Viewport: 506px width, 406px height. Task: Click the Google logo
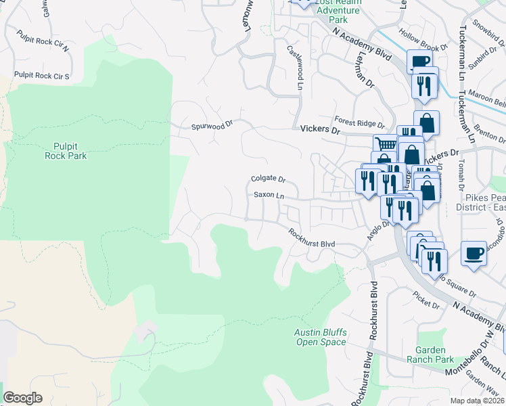(22, 398)
